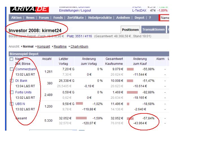Select the 76.016 € total purchase sum
Image resolution: width=203 pixels, height=152 pixels.
(x=117, y=123)
